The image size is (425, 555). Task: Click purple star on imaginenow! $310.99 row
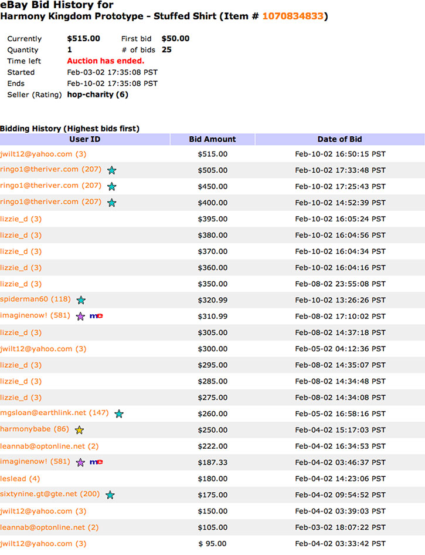tap(80, 317)
